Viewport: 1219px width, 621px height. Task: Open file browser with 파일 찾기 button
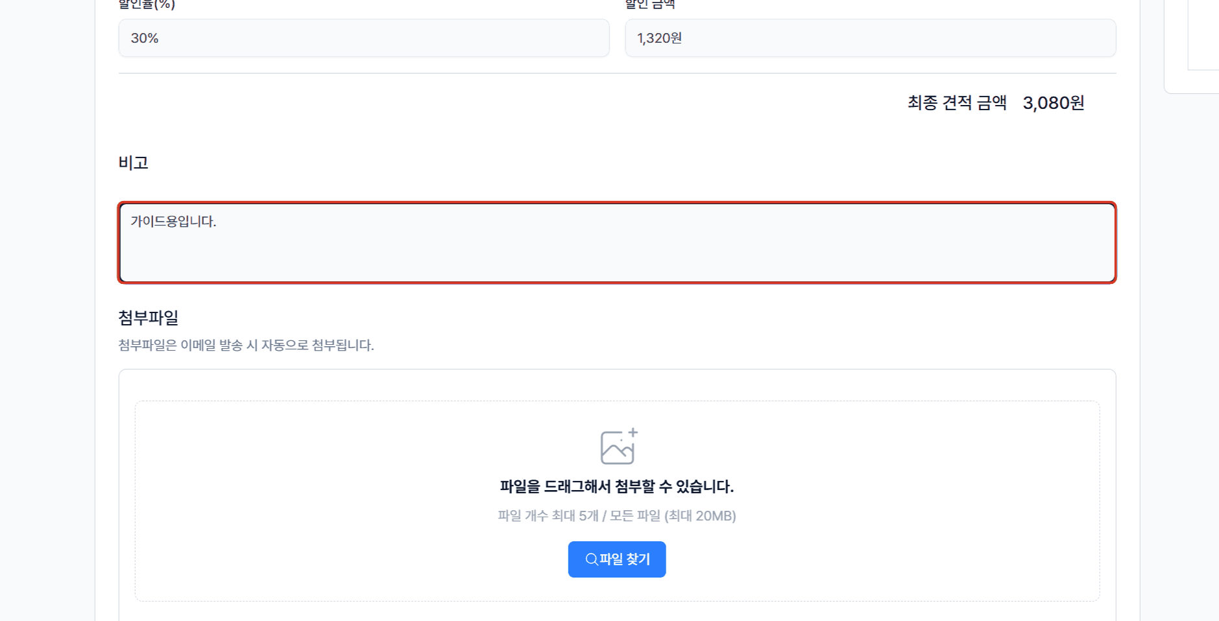click(617, 559)
